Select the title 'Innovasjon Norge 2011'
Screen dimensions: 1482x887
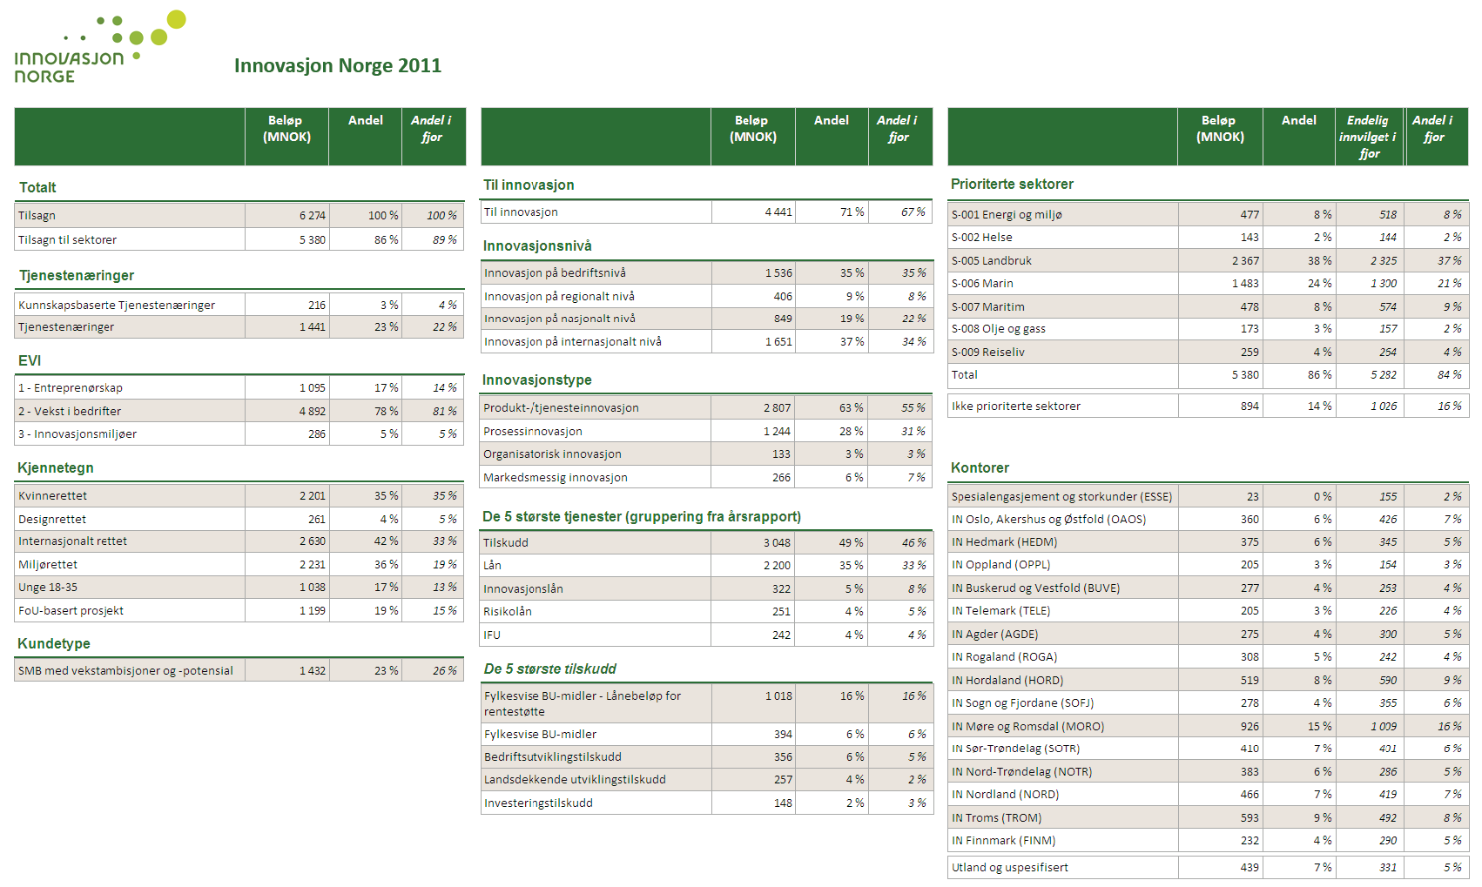338,66
